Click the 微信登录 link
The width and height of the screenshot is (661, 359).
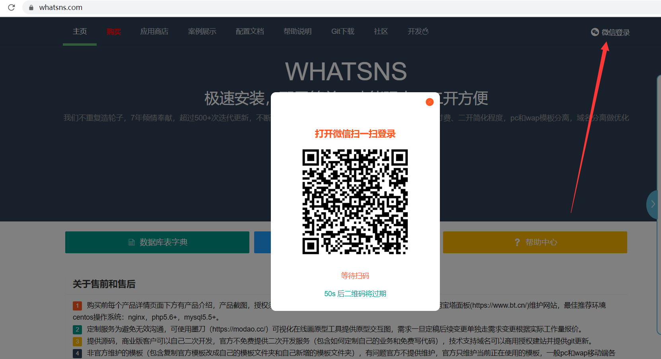pos(616,33)
